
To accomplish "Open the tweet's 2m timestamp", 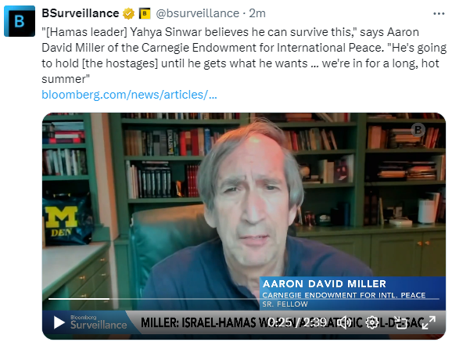I will (257, 13).
